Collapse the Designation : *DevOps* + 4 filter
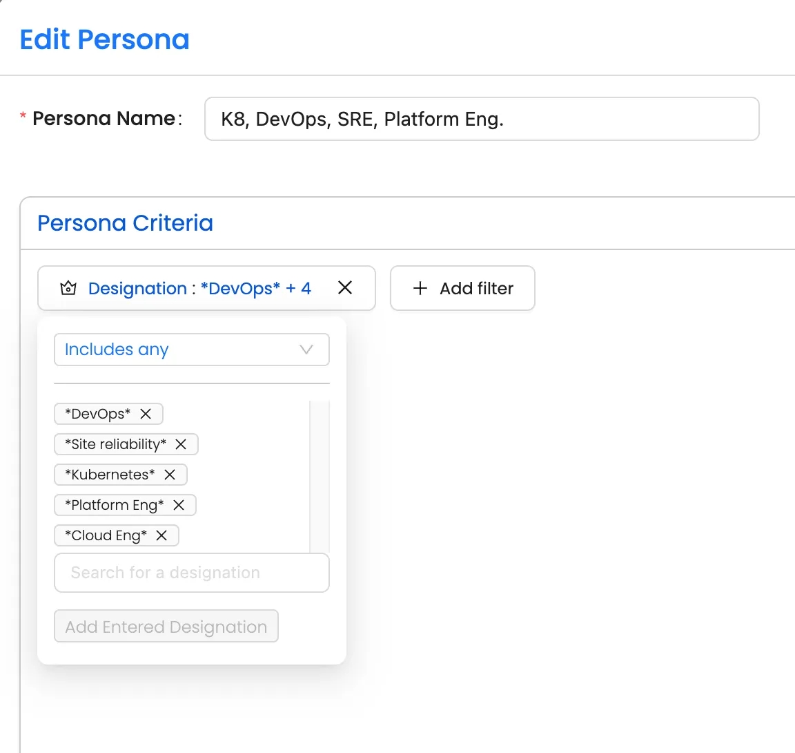Viewport: 795px width, 753px height. pos(199,288)
